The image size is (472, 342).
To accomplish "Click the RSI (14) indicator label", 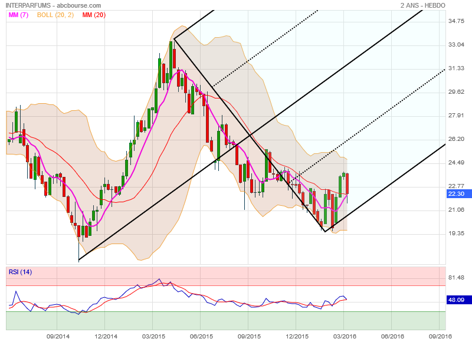I will [20, 272].
